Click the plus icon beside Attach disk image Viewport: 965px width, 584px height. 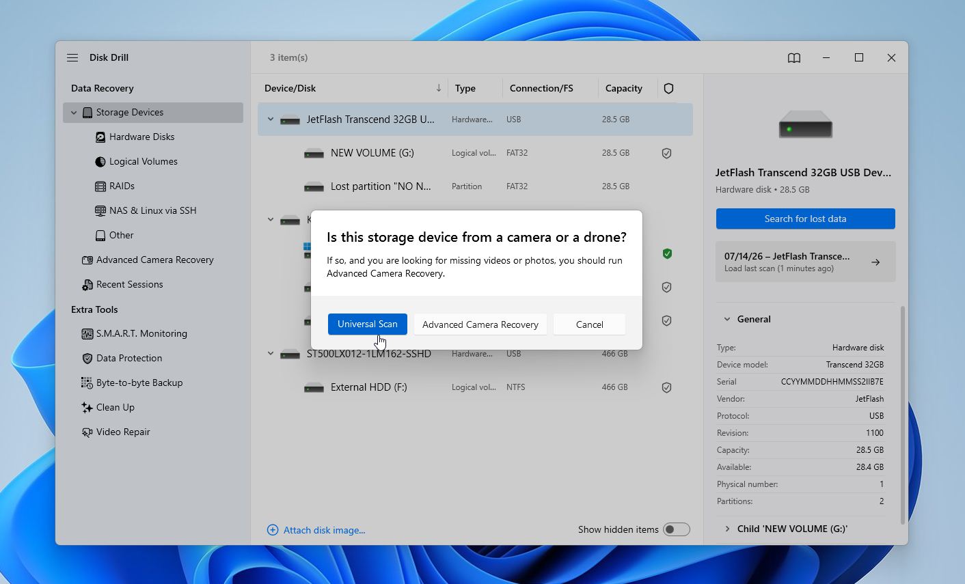point(273,530)
